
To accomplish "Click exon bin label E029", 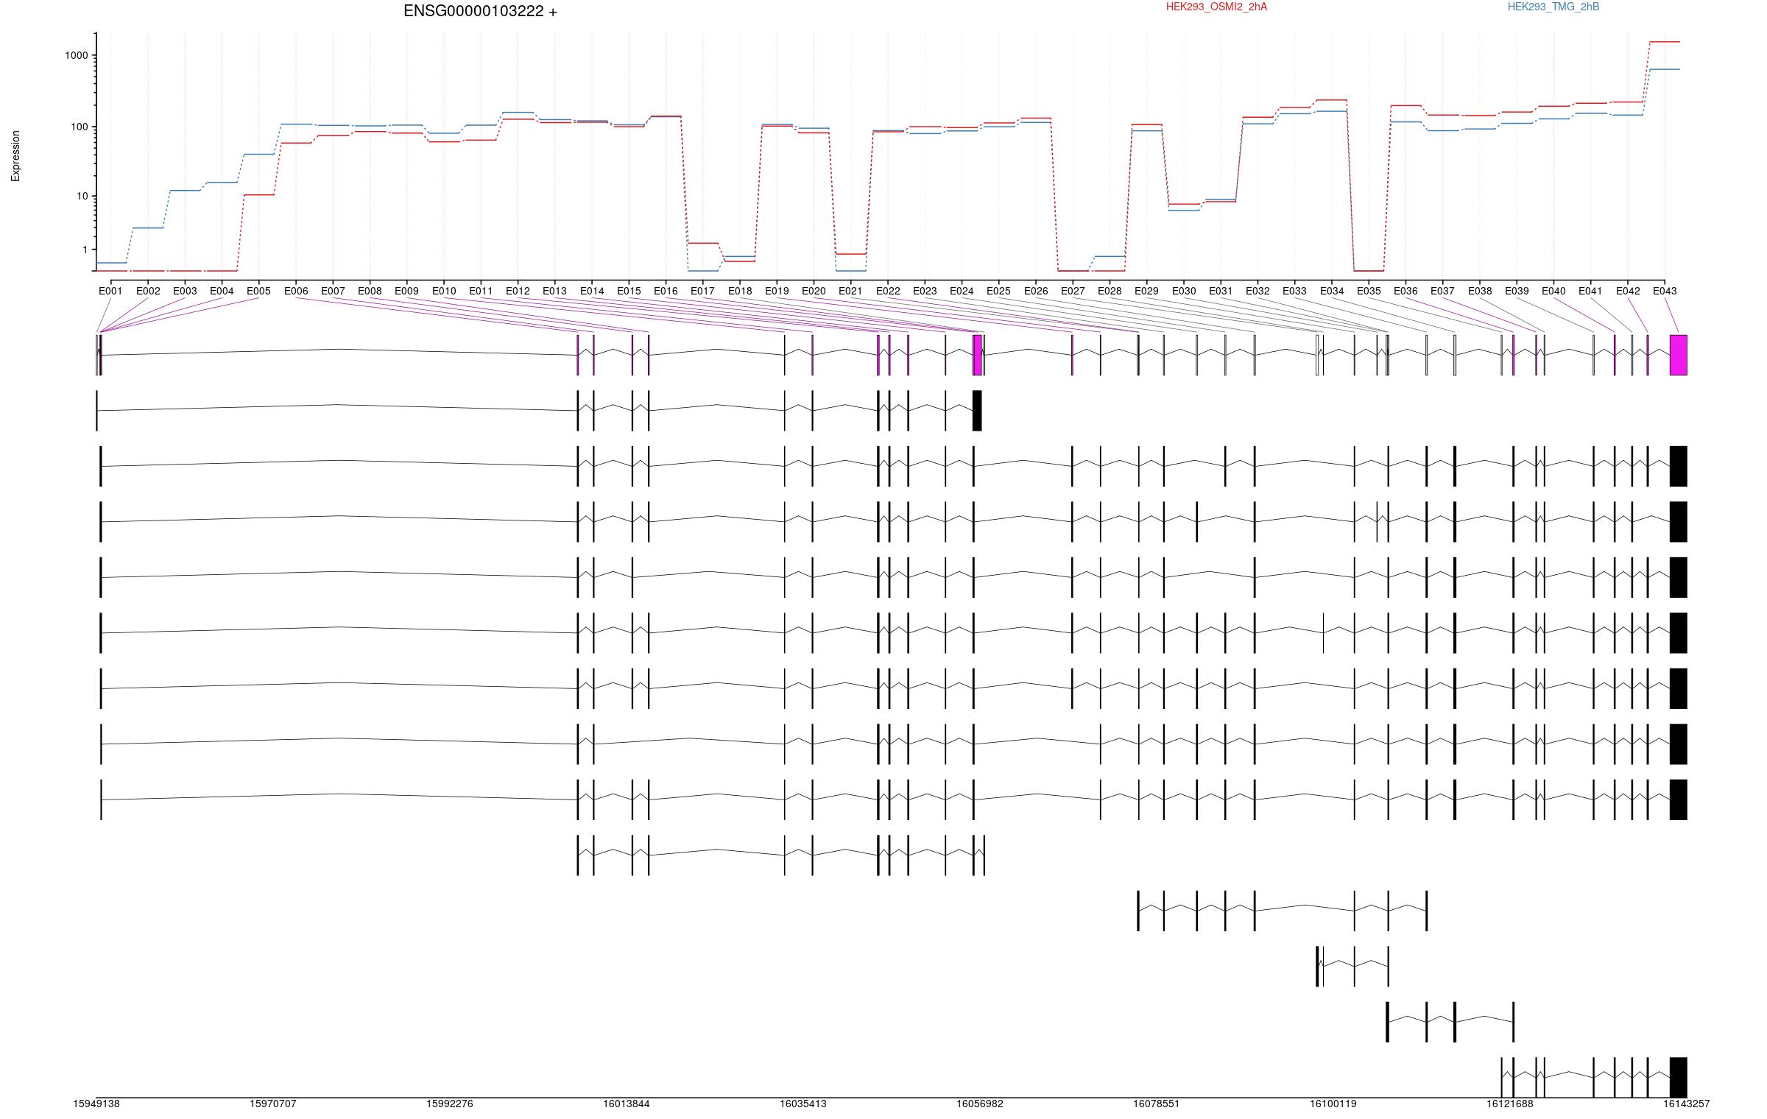I will (x=1146, y=291).
